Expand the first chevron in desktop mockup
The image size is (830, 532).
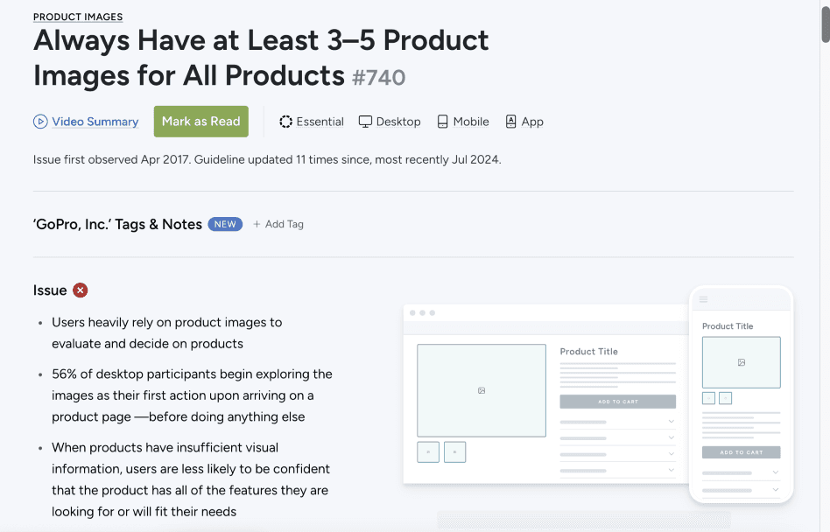click(x=672, y=422)
